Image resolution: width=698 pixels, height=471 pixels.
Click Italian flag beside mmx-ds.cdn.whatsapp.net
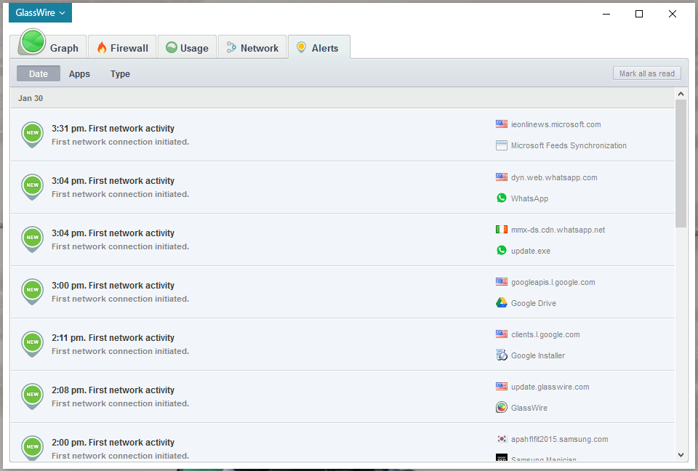(502, 229)
